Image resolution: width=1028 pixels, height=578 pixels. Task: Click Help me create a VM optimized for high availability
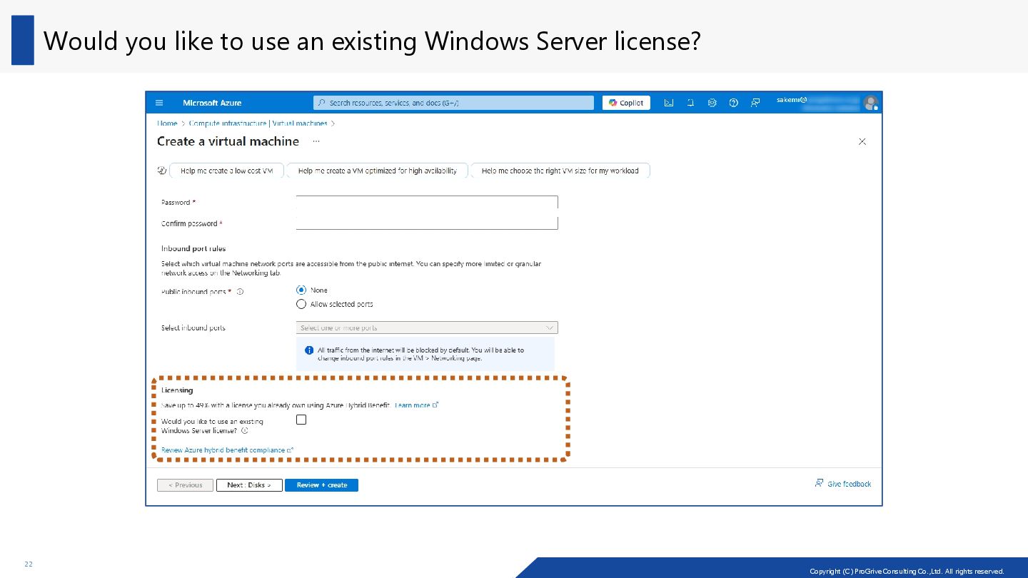coord(378,171)
